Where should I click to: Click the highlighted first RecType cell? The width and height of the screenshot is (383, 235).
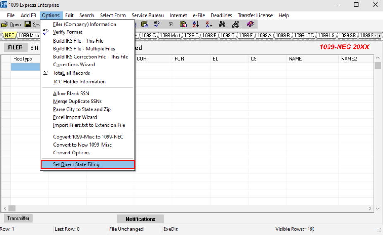25,66
